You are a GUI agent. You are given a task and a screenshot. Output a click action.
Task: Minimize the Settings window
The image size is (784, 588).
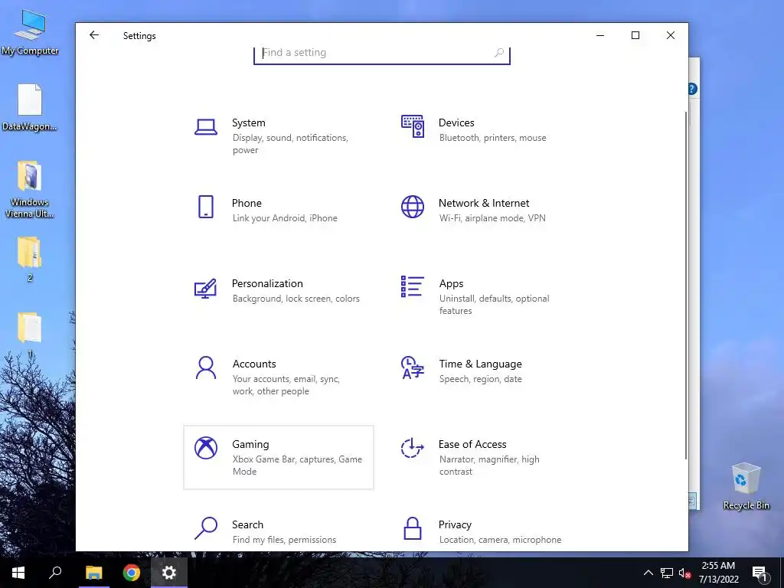[x=600, y=35]
